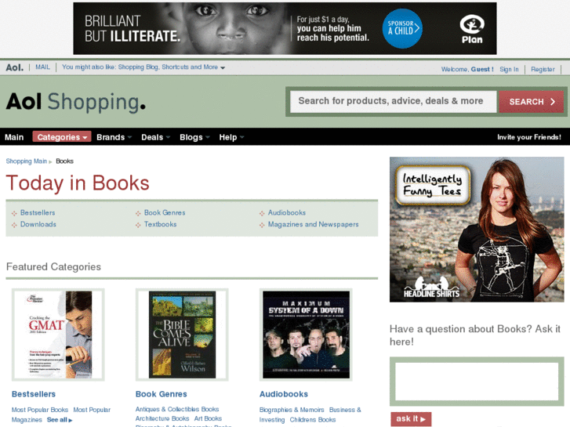Open Biographies & Memoirs link

coord(292,410)
